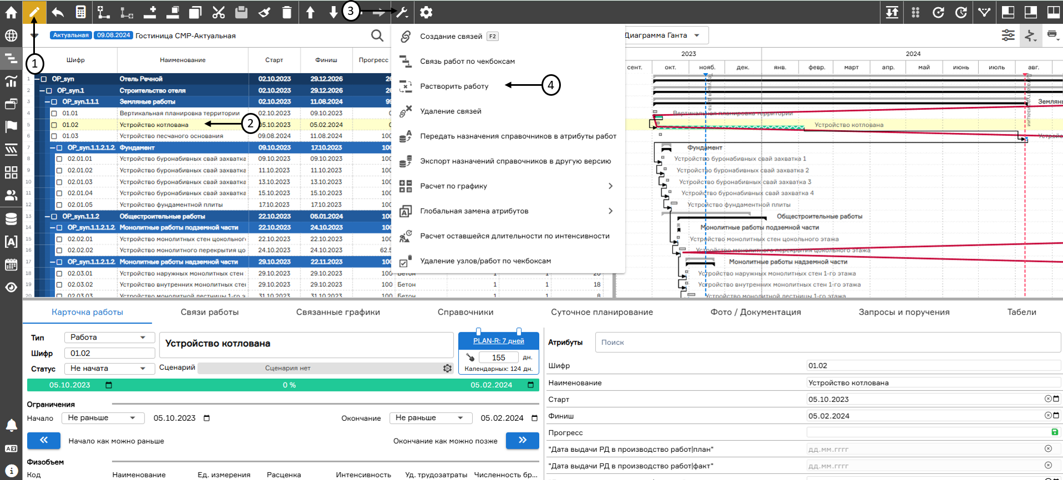The image size is (1063, 480).
Task: Open the flag icon in left sidebar
Action: [11, 126]
